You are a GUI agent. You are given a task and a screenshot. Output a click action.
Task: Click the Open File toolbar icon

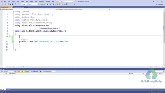tap(9, 4)
